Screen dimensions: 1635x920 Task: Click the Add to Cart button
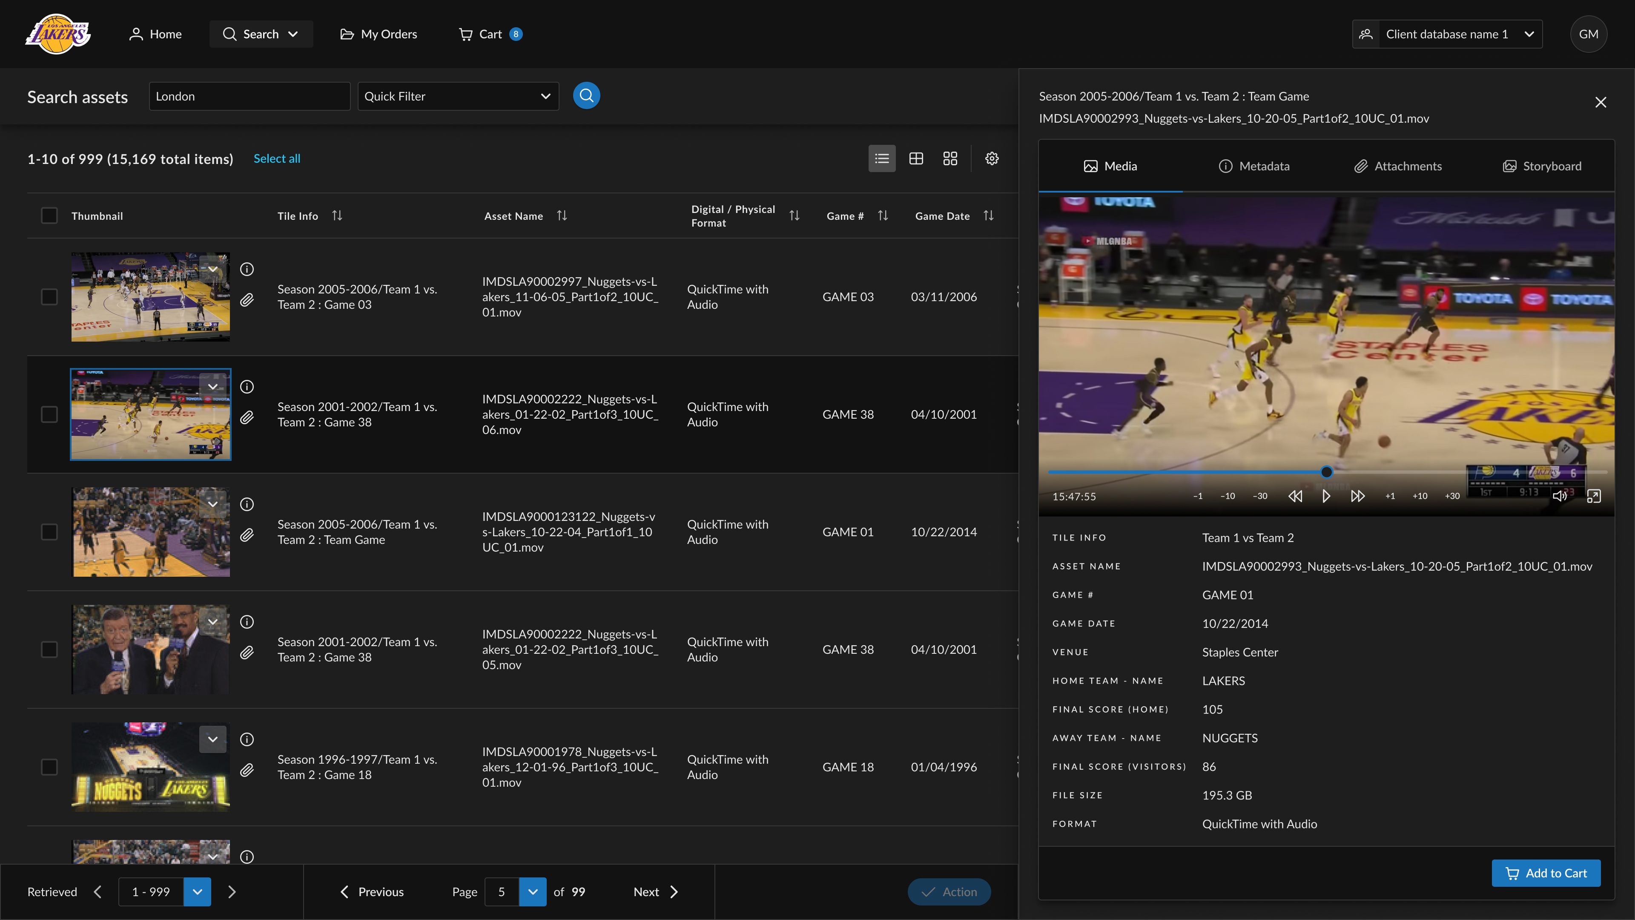pos(1546,873)
